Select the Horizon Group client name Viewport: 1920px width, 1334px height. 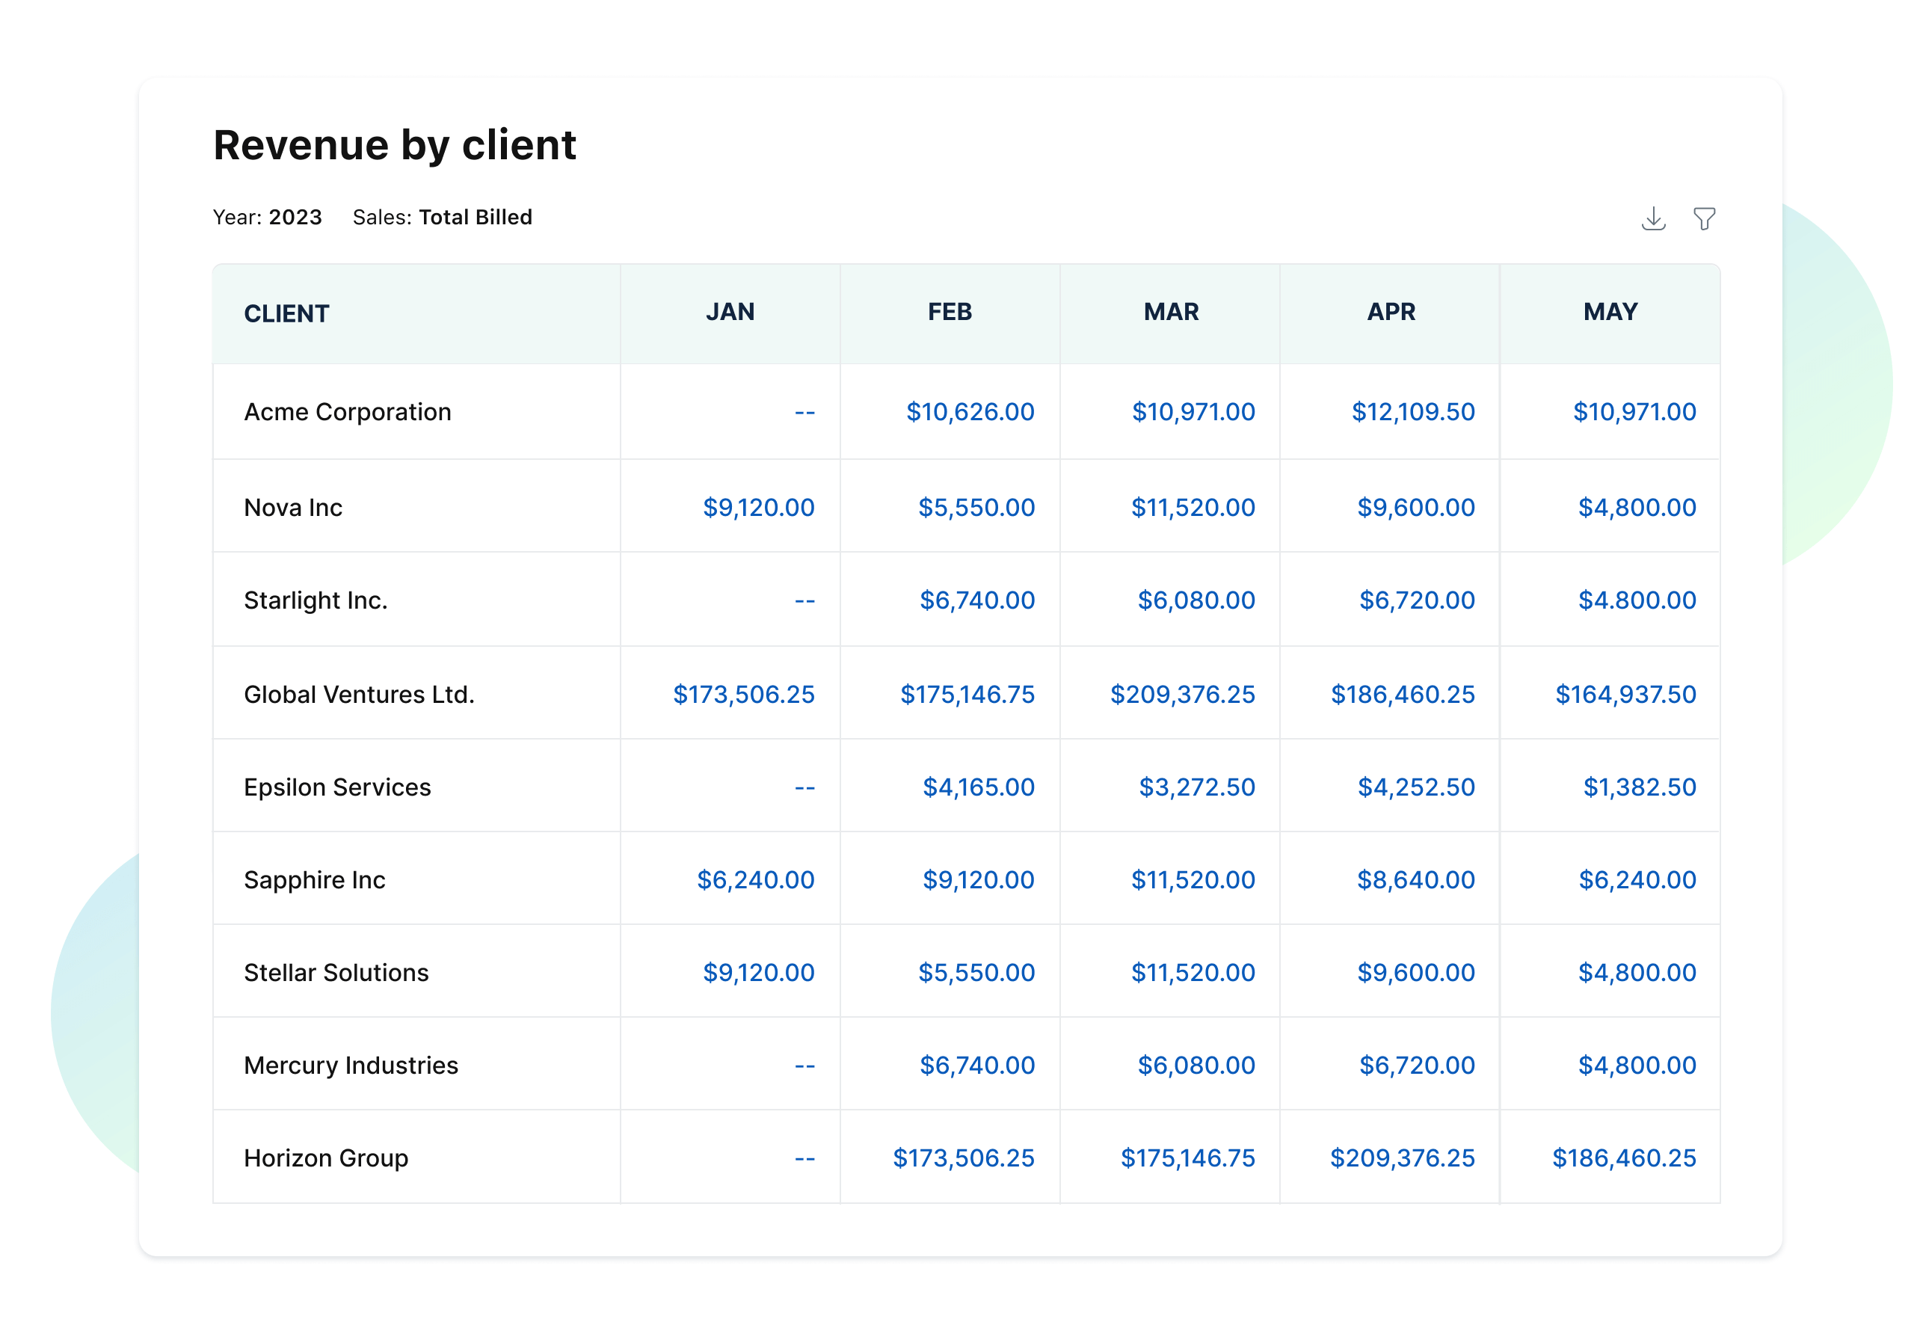tap(326, 1158)
